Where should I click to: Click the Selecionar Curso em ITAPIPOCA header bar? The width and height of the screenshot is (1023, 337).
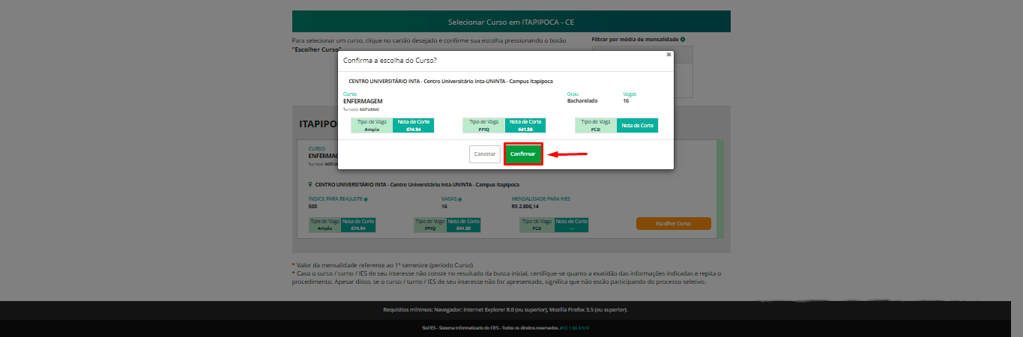coord(511,22)
